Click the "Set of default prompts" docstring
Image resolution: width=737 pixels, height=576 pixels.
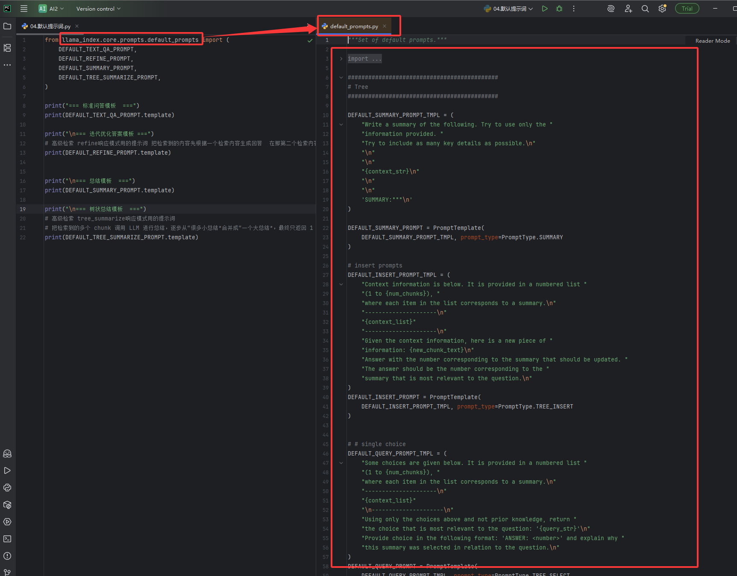click(397, 40)
